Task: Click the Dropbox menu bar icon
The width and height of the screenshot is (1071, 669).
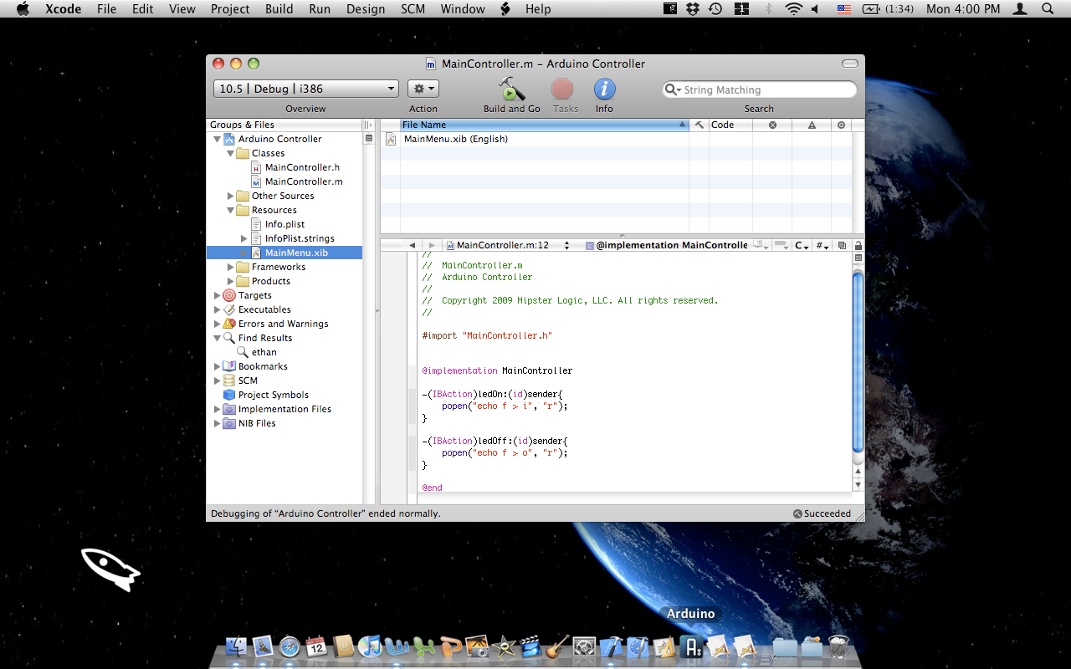Action: 693,9
